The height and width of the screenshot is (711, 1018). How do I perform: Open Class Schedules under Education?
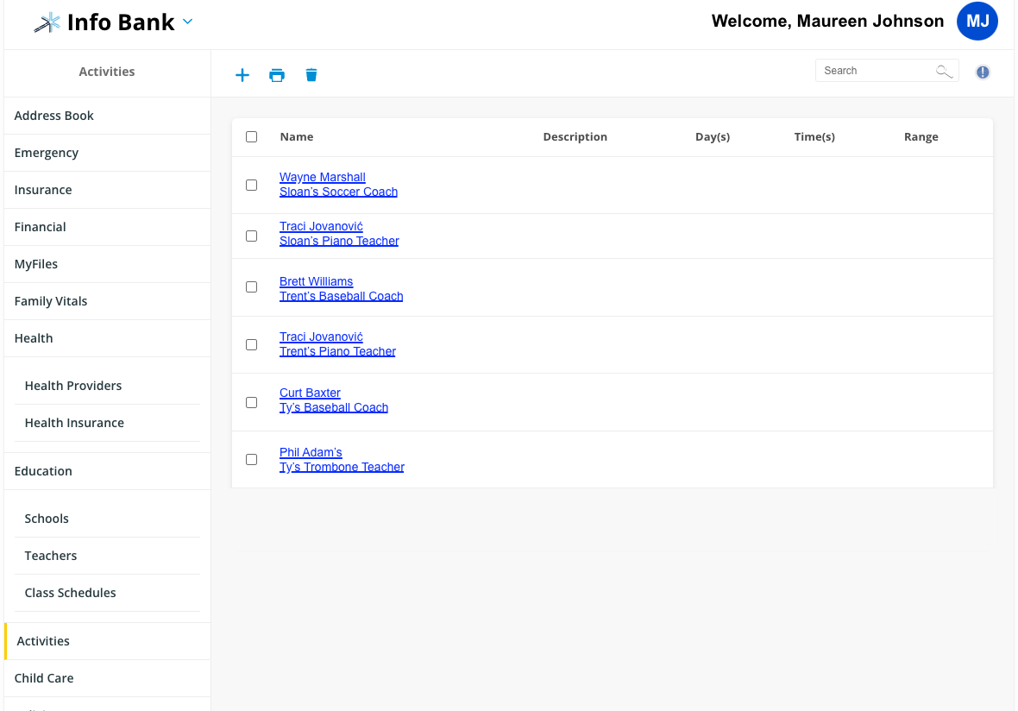[x=107, y=592]
